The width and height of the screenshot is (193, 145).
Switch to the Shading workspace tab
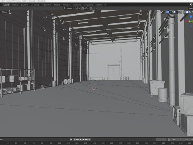click(x=57, y=5)
